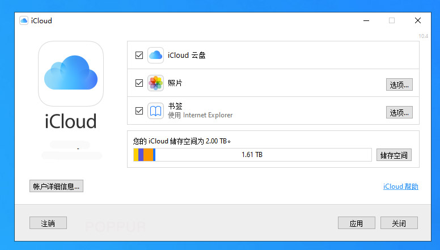Toggle the 照片 checkbox
The width and height of the screenshot is (440, 250).
139,83
